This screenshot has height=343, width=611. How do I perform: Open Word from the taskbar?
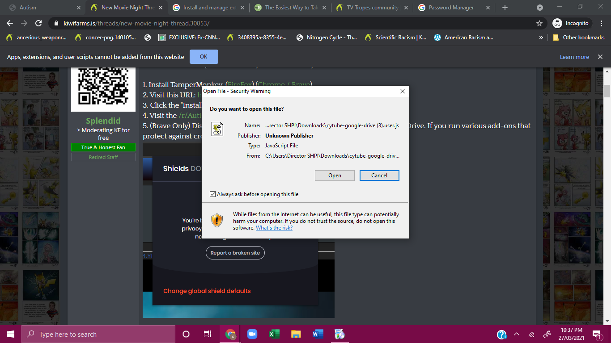point(318,334)
